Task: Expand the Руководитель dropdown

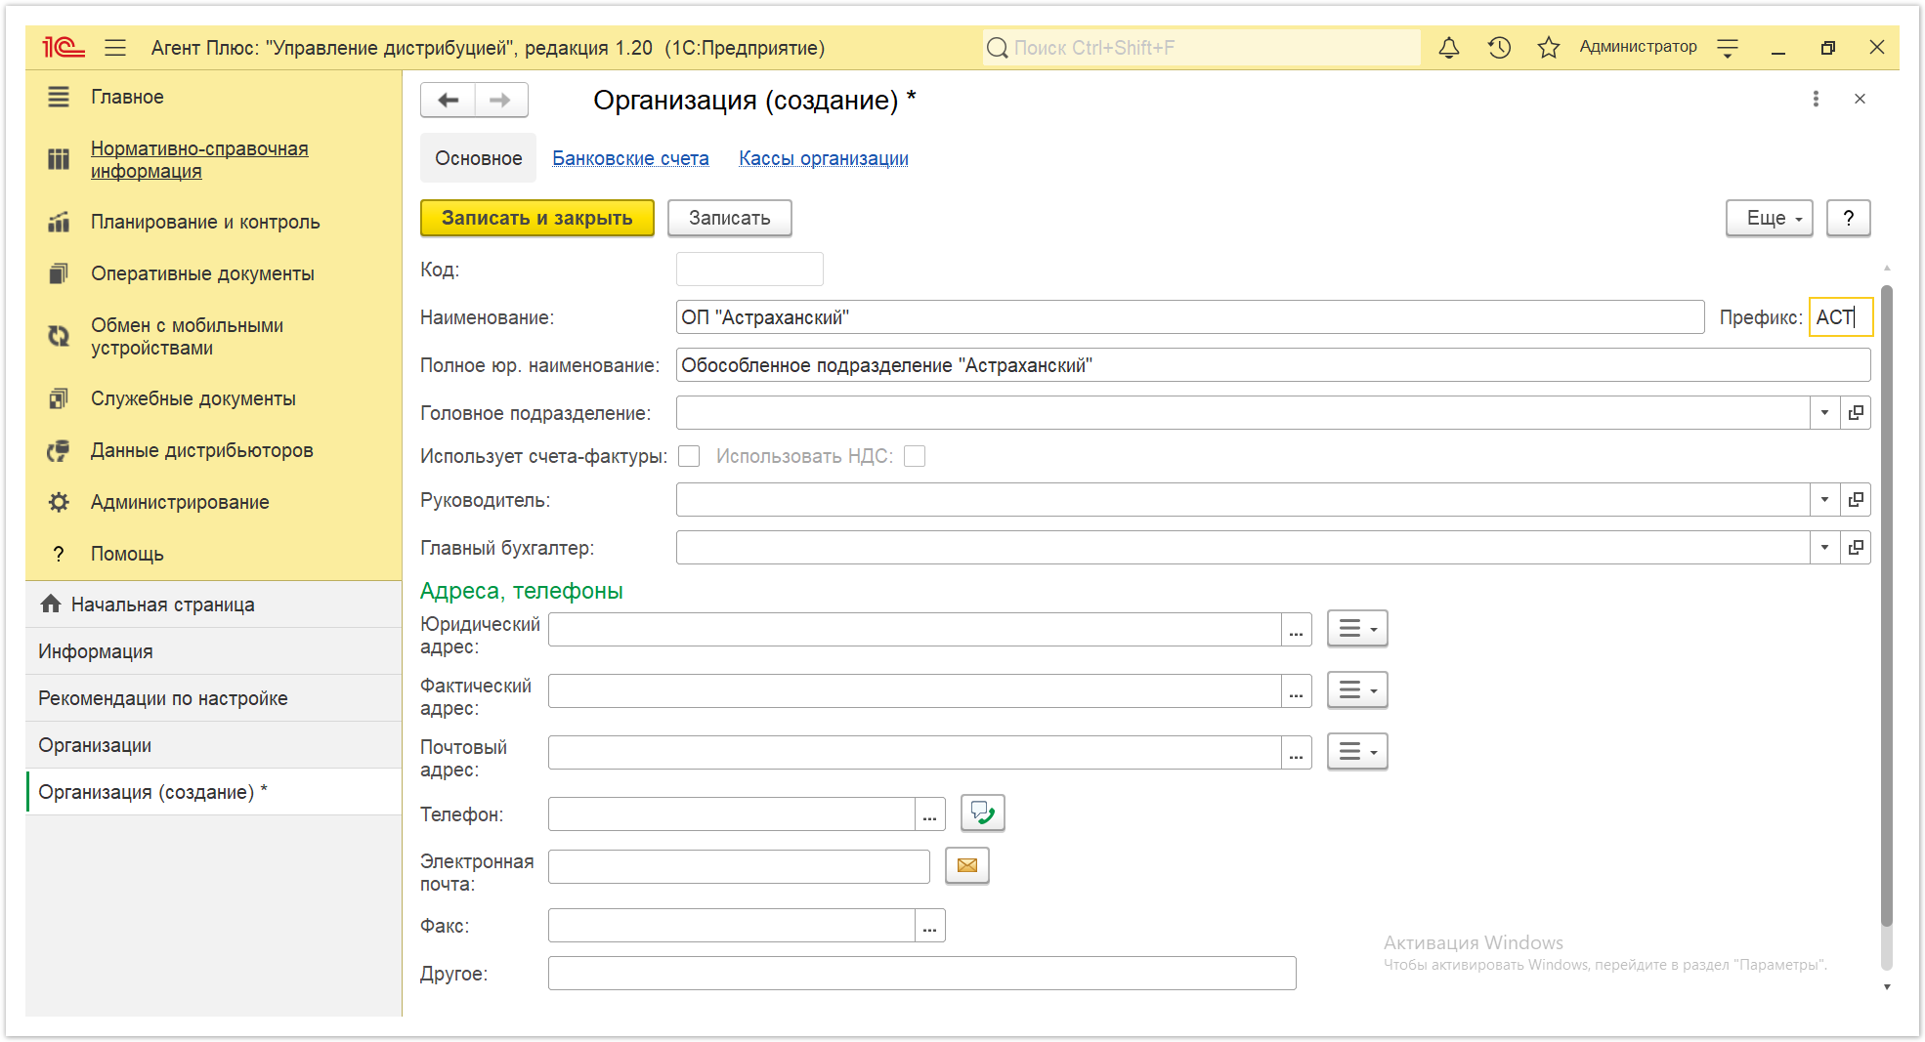Action: [1824, 500]
